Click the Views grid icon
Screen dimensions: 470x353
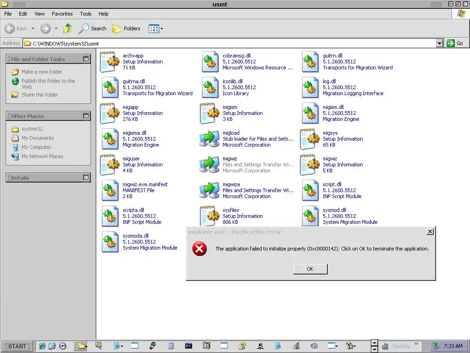pos(154,29)
